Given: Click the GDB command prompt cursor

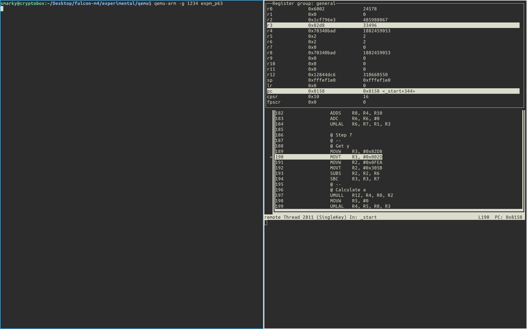Looking at the screenshot, I should tap(266, 223).
